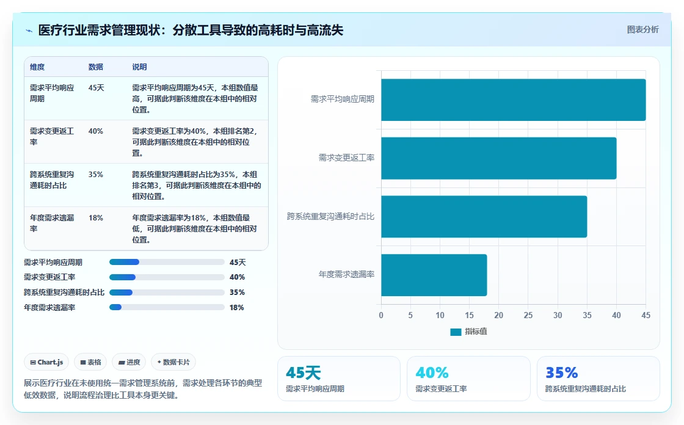The image size is (684, 425).
Task: Open the 45天 data card
Action: click(x=338, y=379)
